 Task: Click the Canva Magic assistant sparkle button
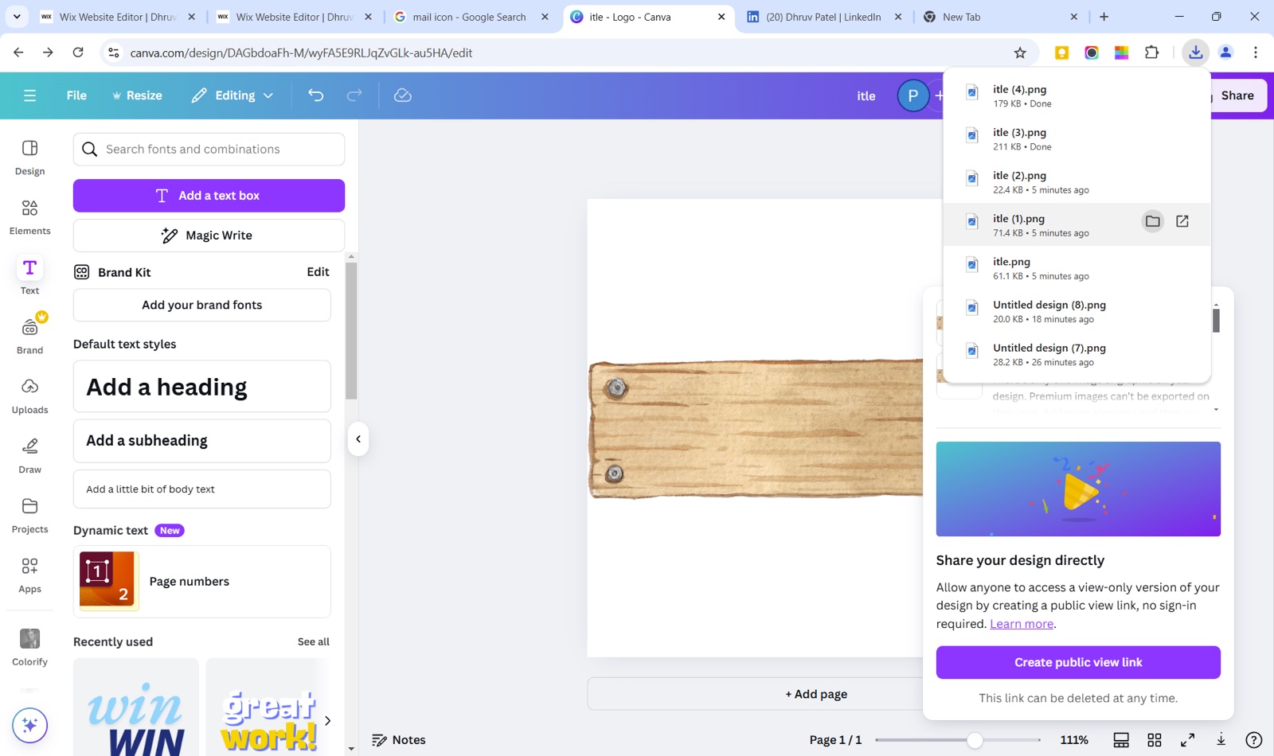coord(30,725)
